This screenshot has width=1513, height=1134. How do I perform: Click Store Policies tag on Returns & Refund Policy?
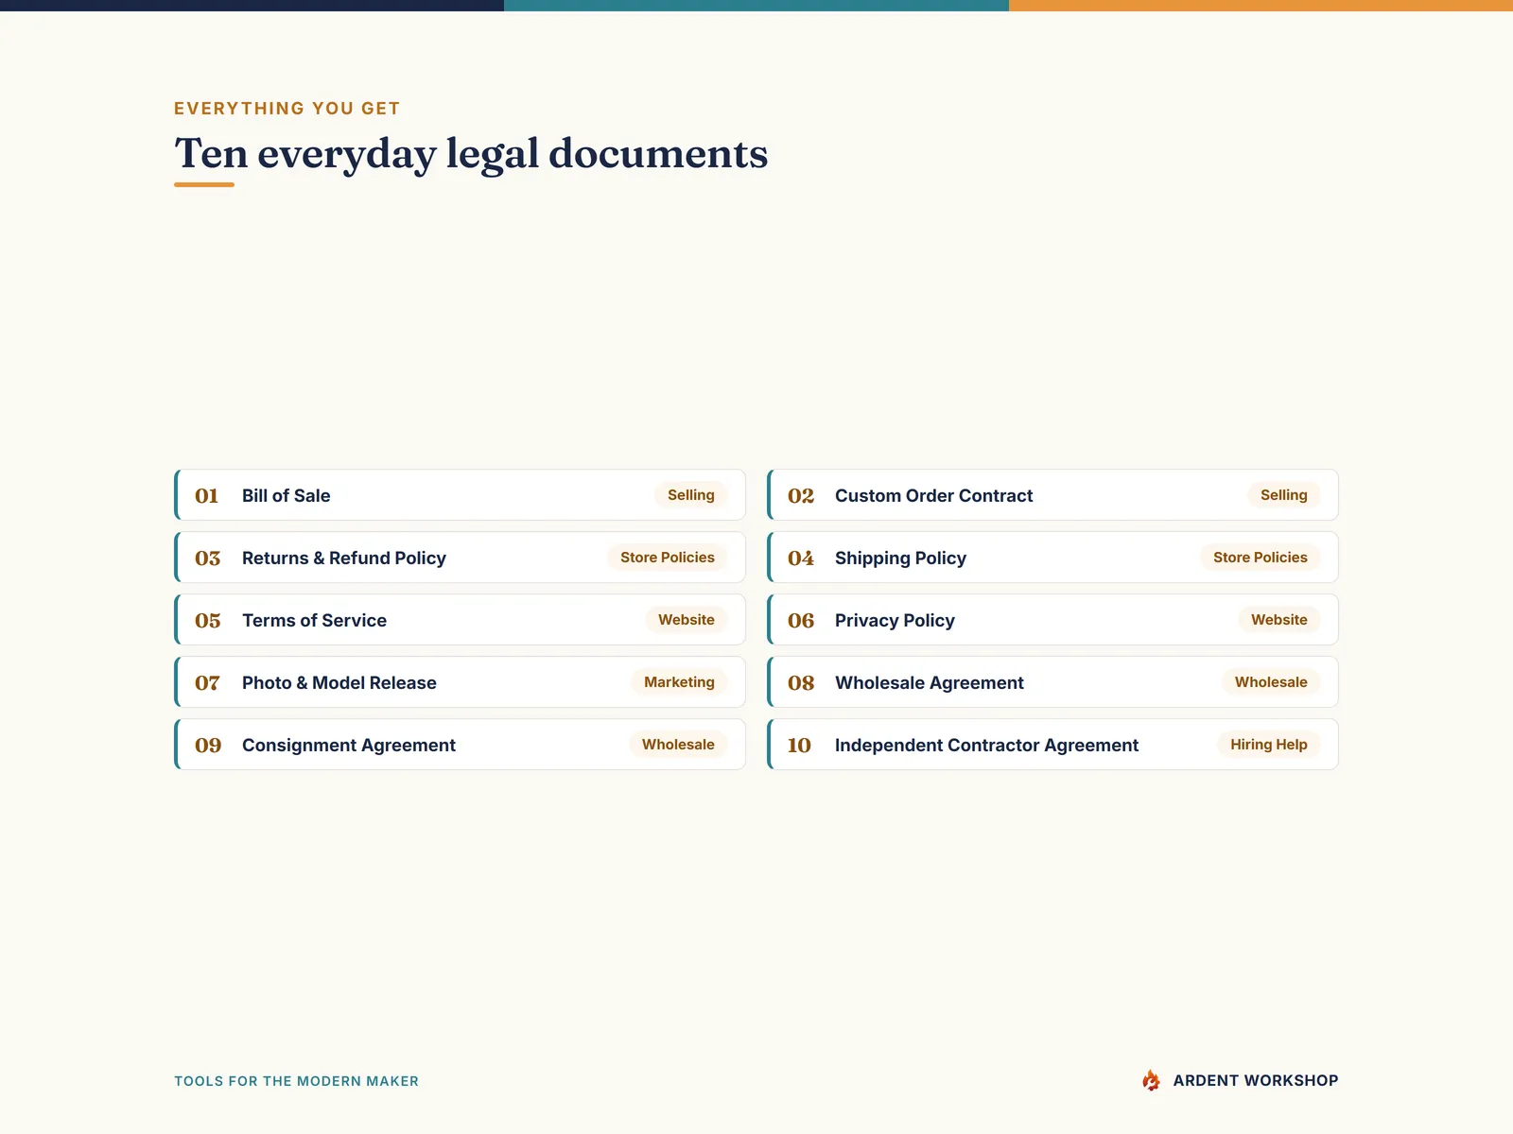pos(668,558)
